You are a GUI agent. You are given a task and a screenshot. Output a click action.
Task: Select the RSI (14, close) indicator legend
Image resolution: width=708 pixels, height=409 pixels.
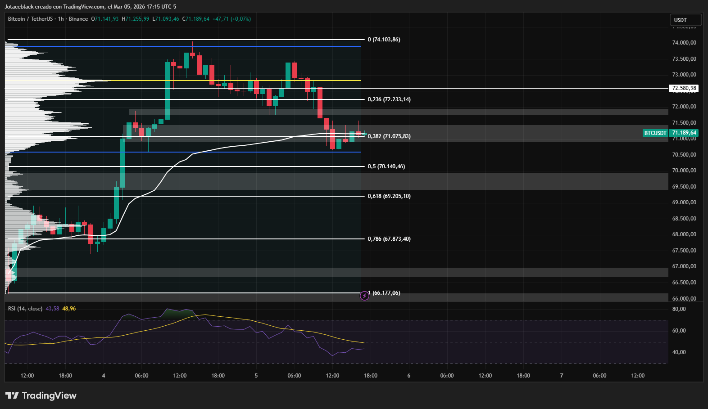tap(25, 309)
